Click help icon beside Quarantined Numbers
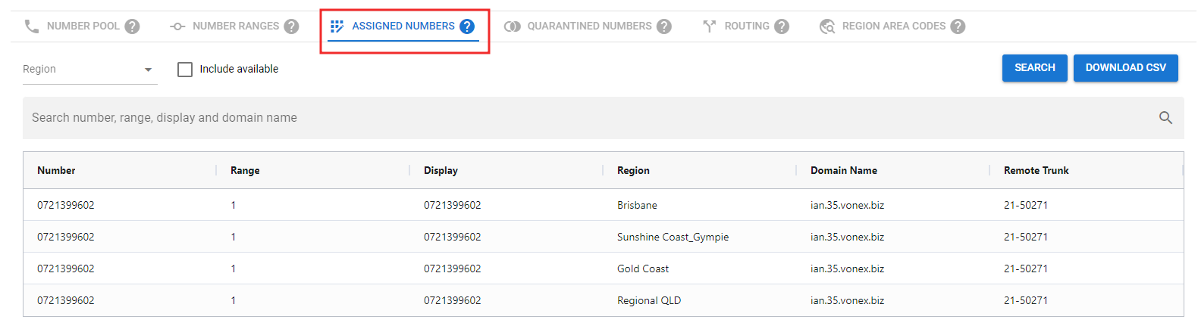Viewport: 1198px width, 329px height. (x=664, y=26)
